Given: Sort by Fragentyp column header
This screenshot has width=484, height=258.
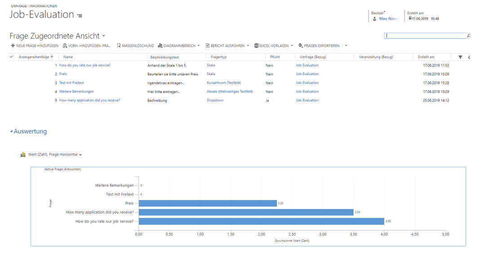Looking at the screenshot, I should click(x=219, y=57).
